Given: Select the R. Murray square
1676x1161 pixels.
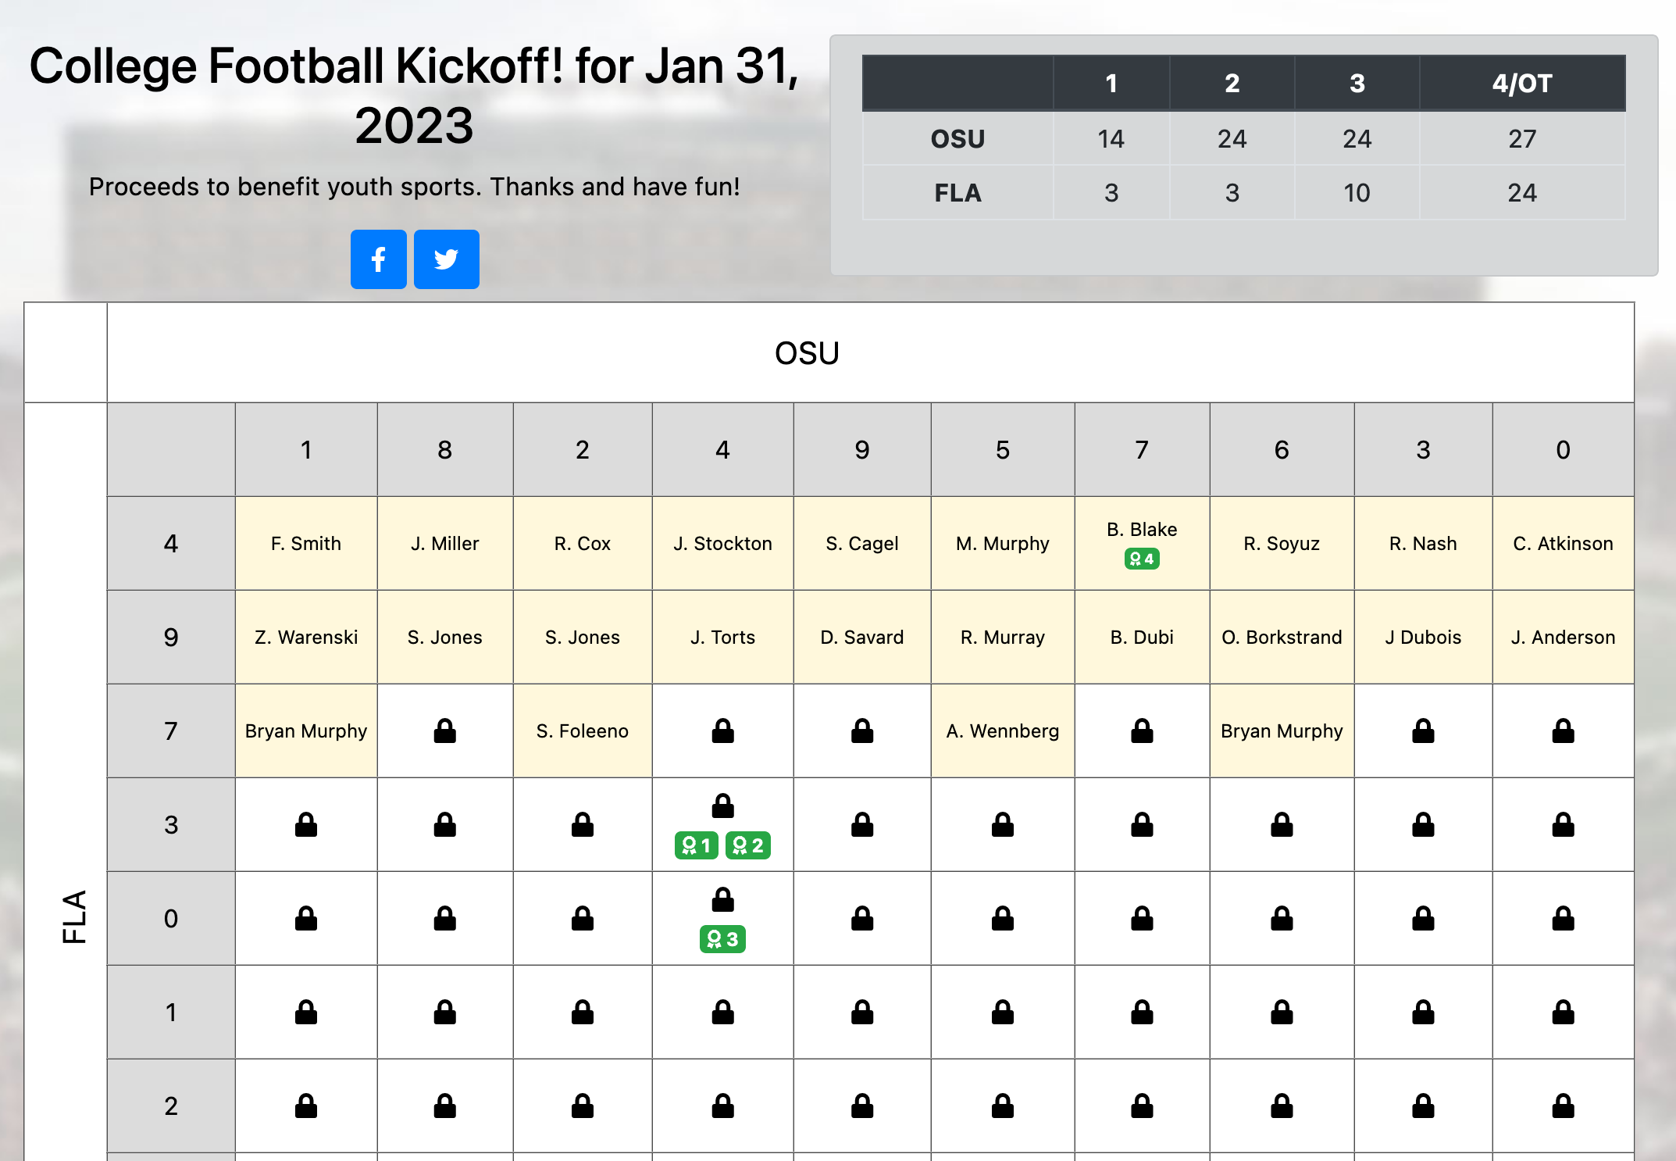Looking at the screenshot, I should [x=1003, y=638].
